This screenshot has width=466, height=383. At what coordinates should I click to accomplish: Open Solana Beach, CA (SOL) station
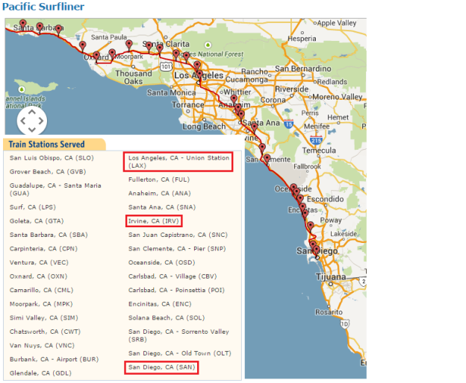click(x=167, y=317)
